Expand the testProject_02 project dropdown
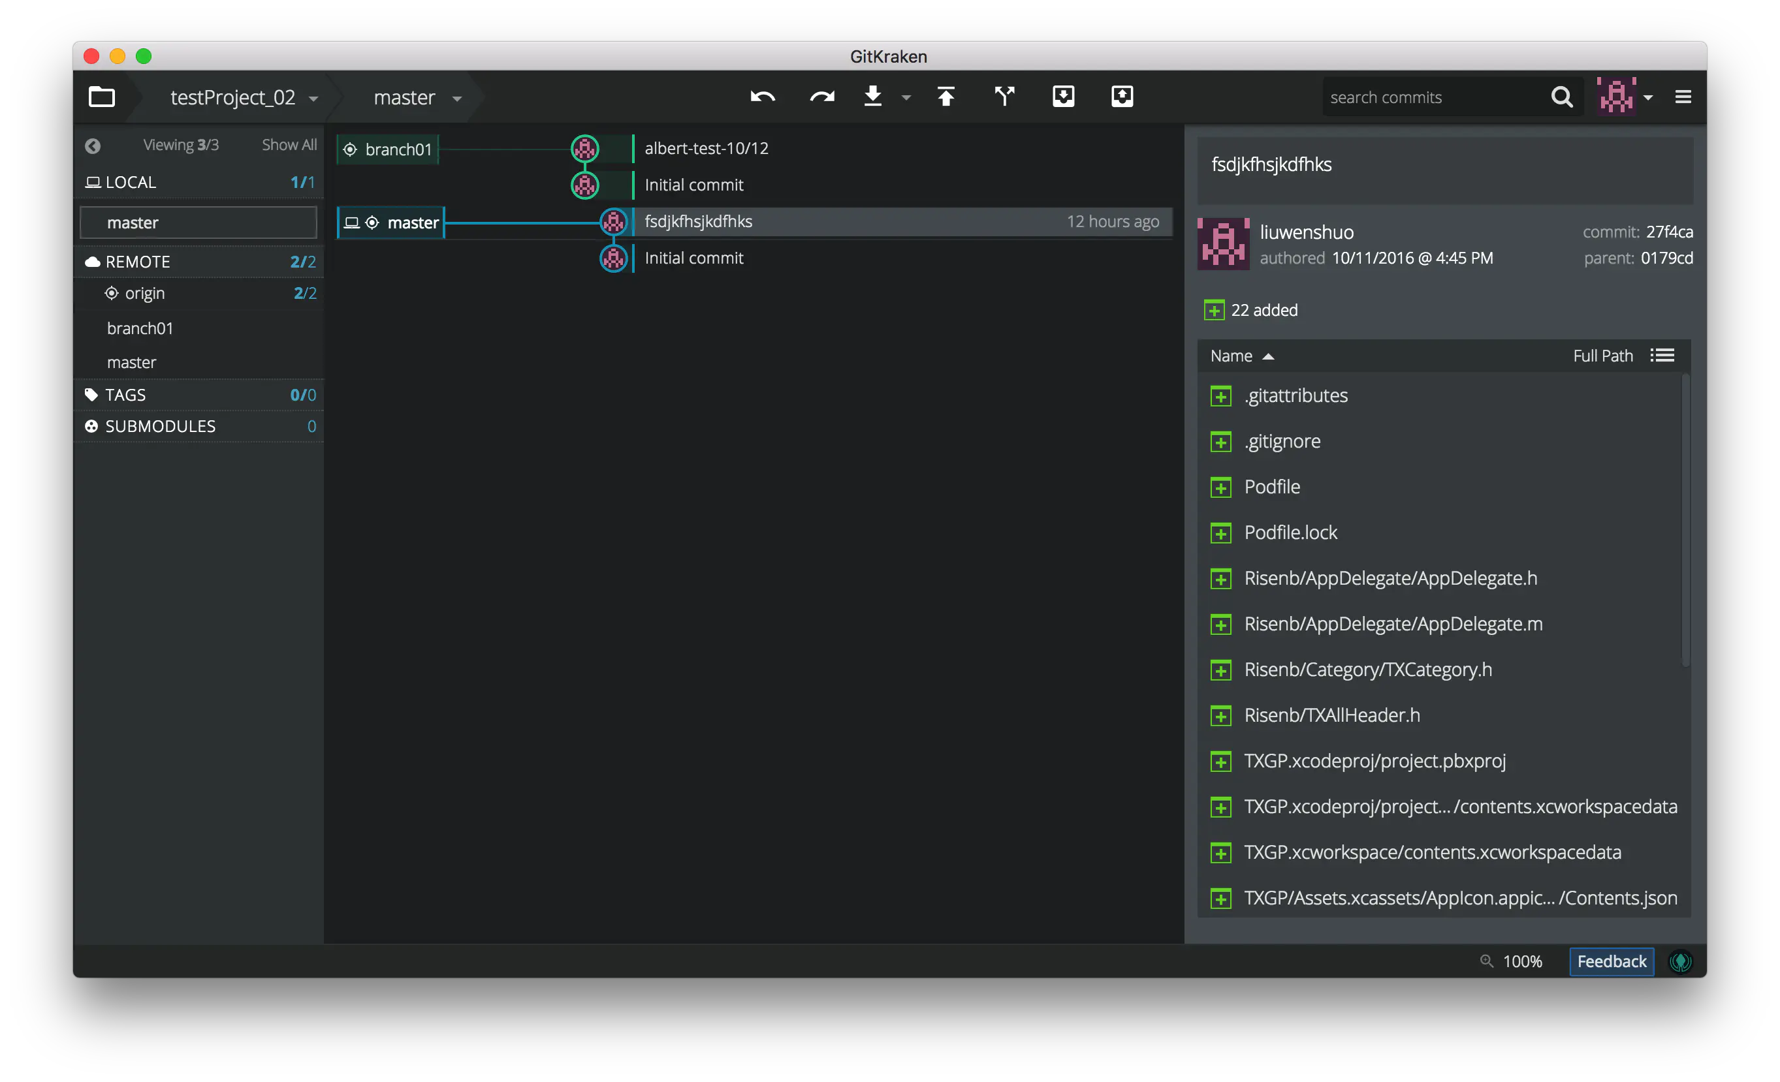 tap(315, 97)
